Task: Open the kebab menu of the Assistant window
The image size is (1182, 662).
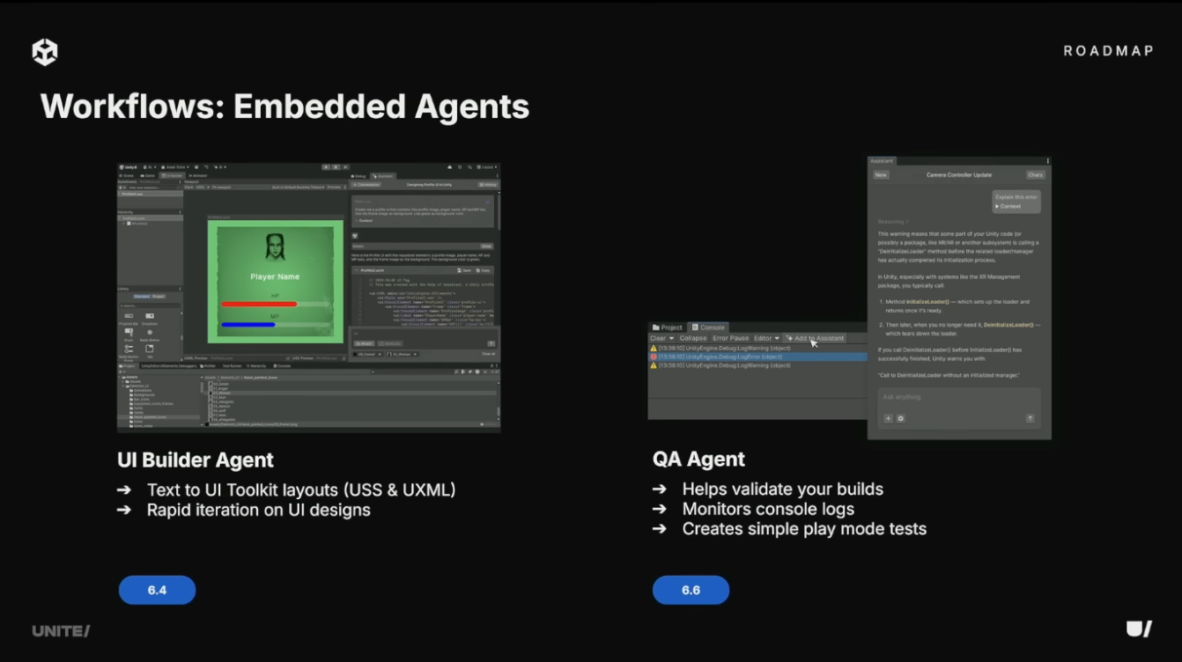Action: tap(1048, 161)
